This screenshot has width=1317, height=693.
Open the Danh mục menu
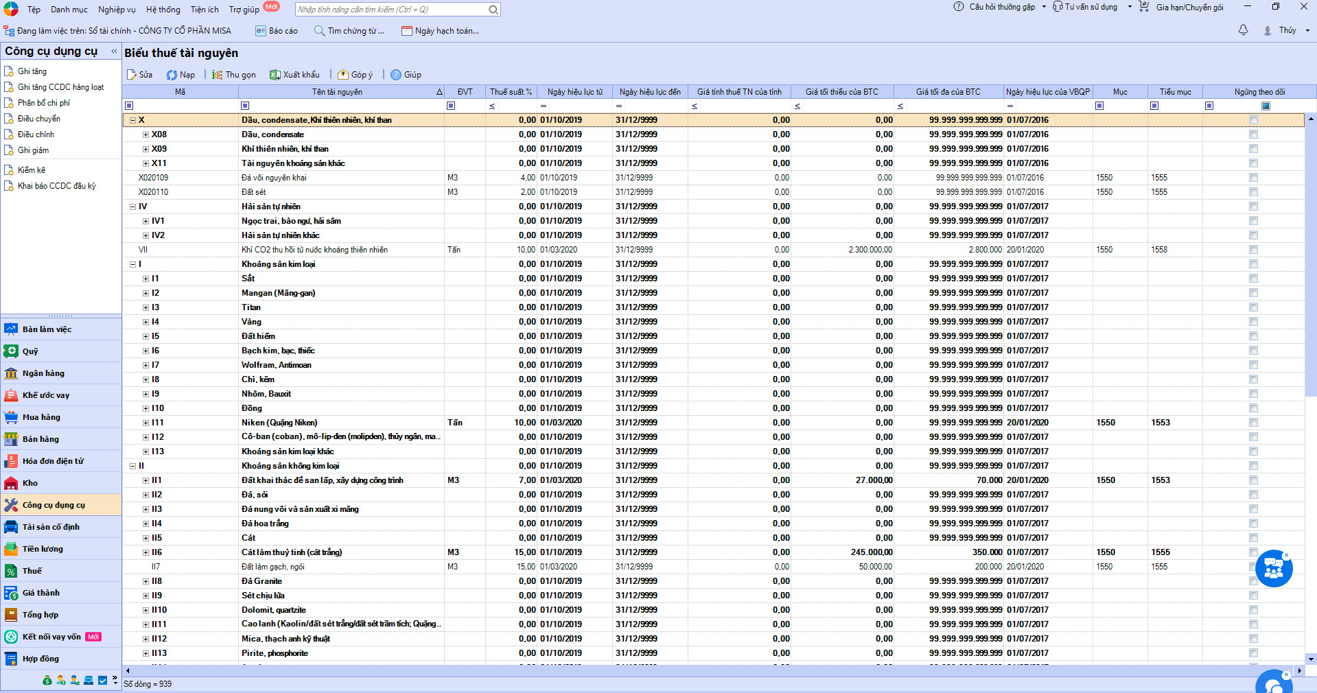coord(69,10)
